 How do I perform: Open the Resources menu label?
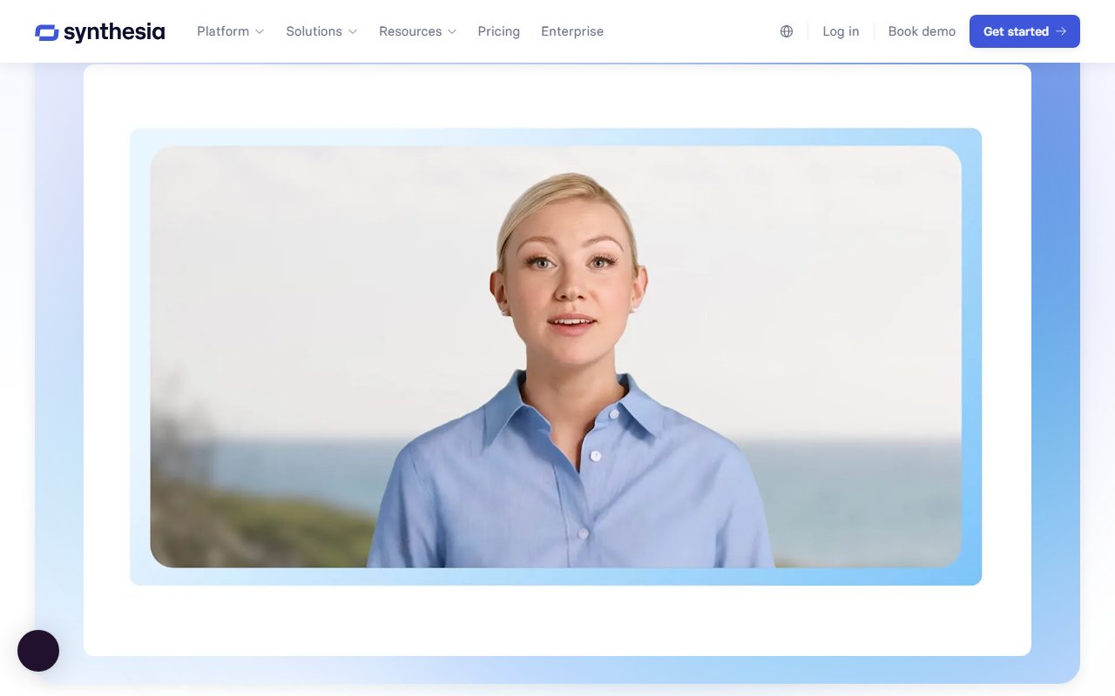coord(410,31)
